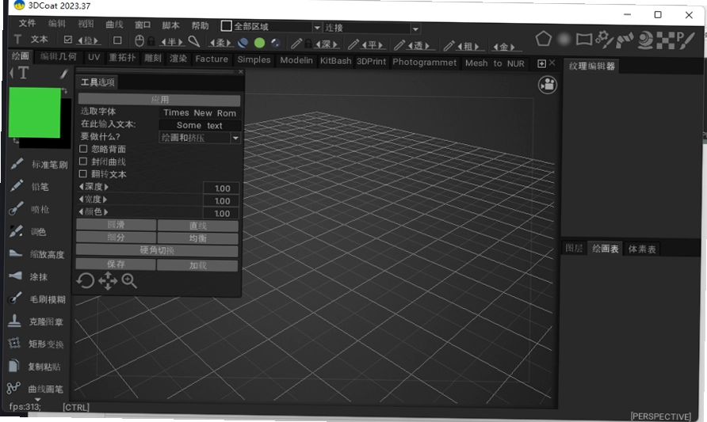Select the Color adjust (调色) tool

pos(28,231)
